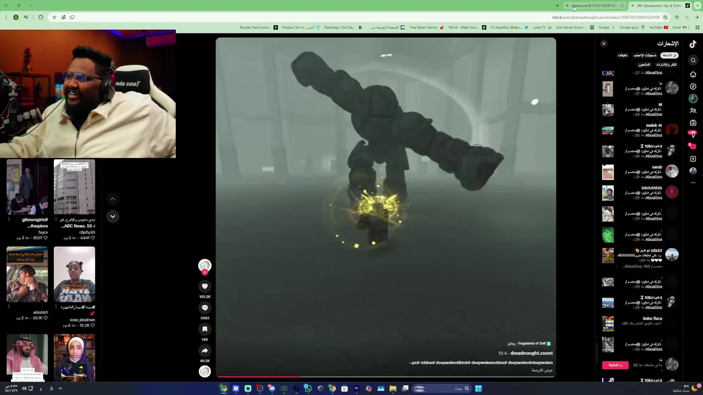Viewport: 703px width, 395px height.
Task: Open the 'Royalty Free Sound' bookmark
Action: (x=258, y=27)
